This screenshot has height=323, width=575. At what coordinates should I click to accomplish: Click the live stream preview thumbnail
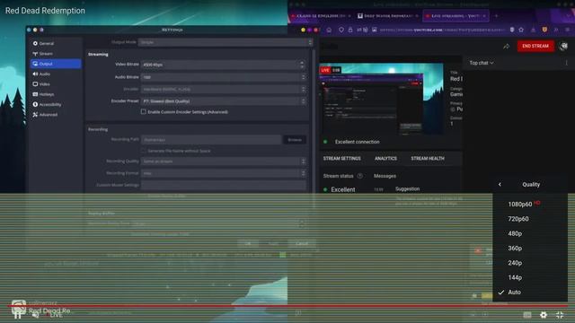381,99
